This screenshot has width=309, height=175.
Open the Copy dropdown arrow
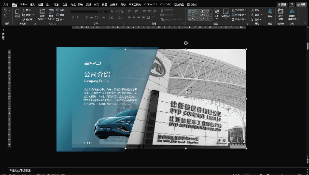click(33, 15)
